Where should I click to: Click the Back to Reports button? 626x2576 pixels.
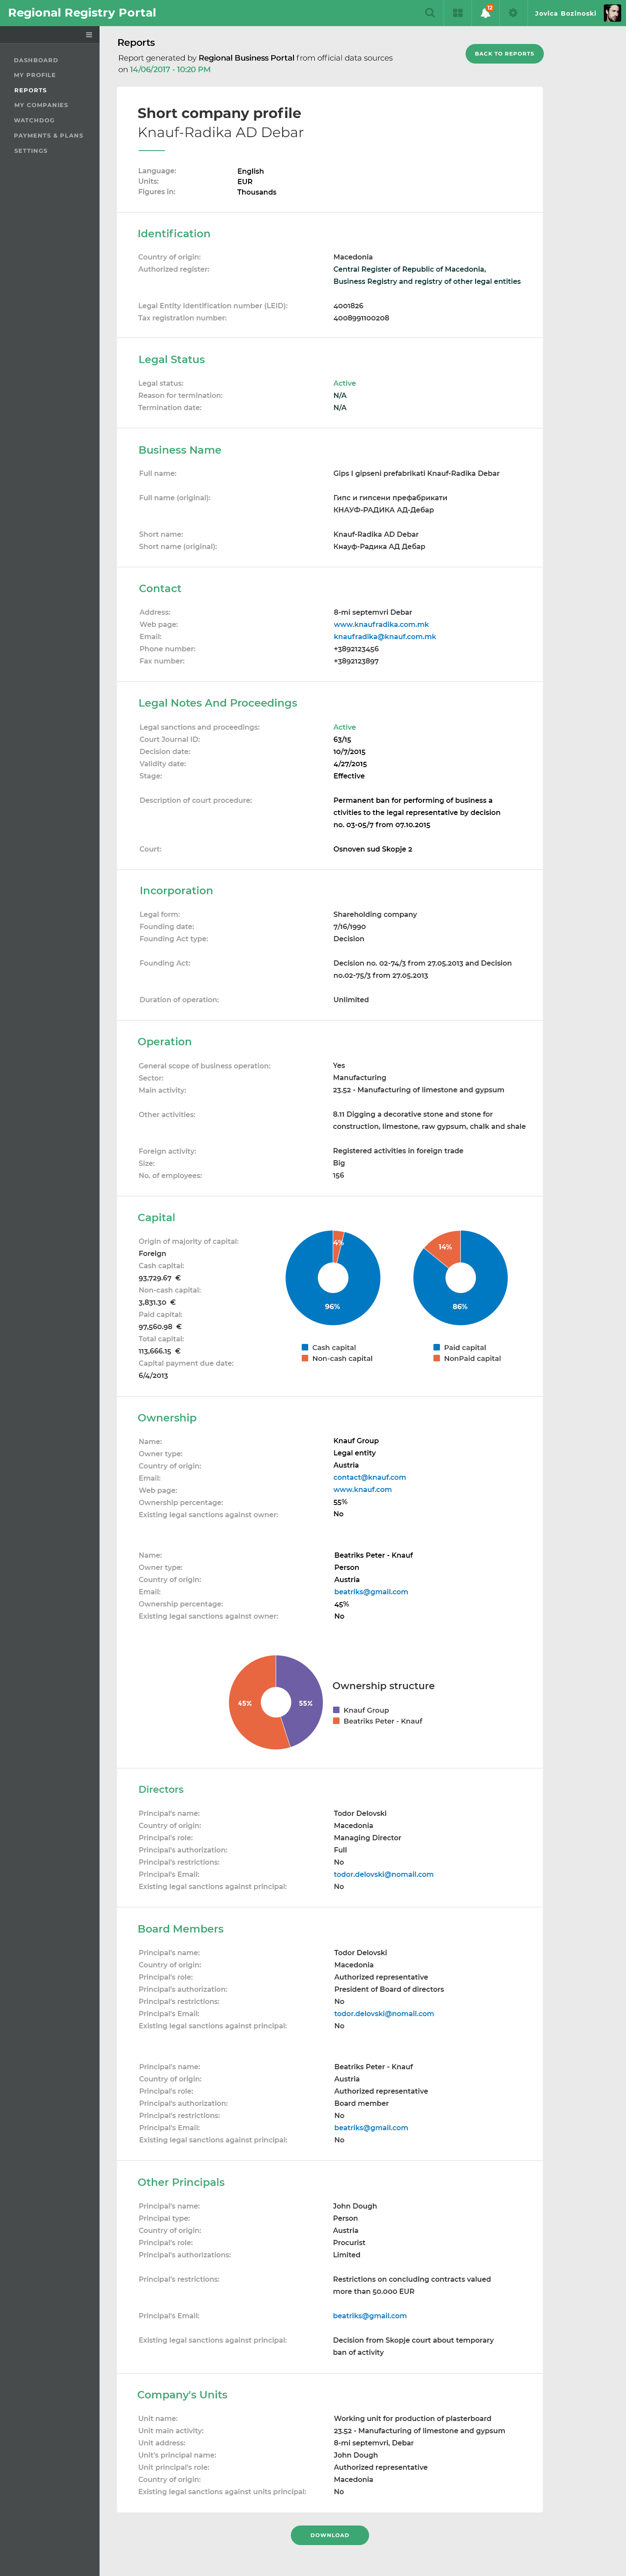pos(504,54)
